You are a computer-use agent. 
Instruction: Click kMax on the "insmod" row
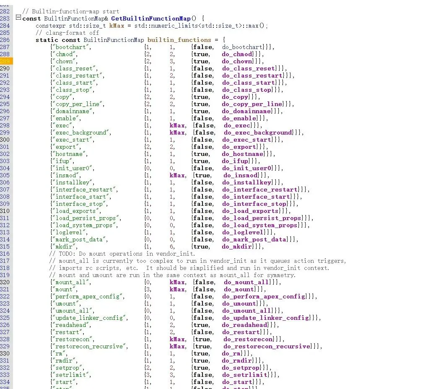click(177, 175)
